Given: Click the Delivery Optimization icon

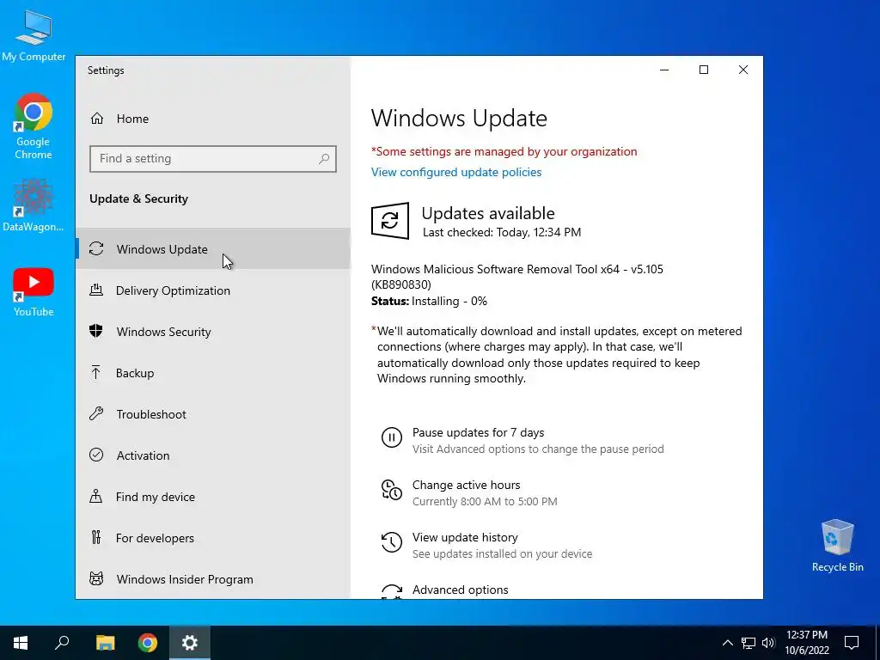Looking at the screenshot, I should [x=96, y=290].
